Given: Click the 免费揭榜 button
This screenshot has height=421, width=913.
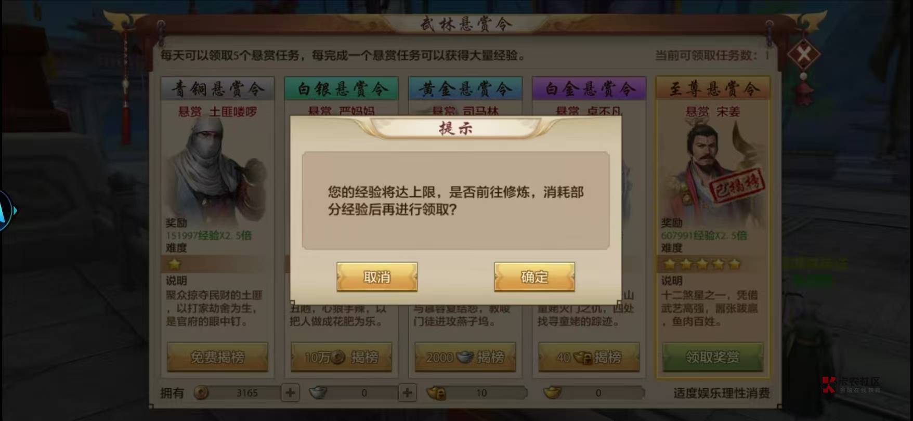Looking at the screenshot, I should 217,357.
